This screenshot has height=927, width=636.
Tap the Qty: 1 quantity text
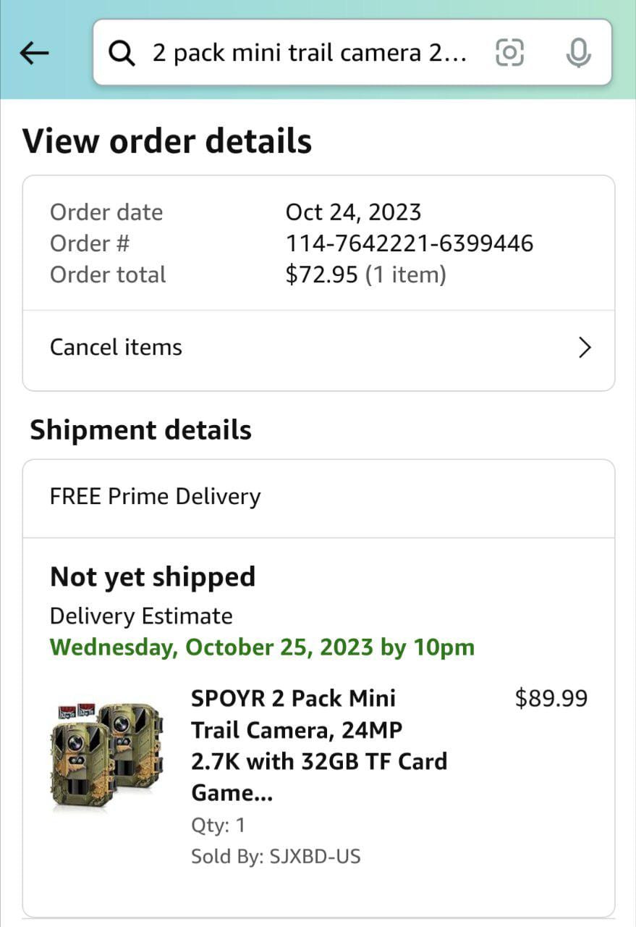pyautogui.click(x=218, y=825)
